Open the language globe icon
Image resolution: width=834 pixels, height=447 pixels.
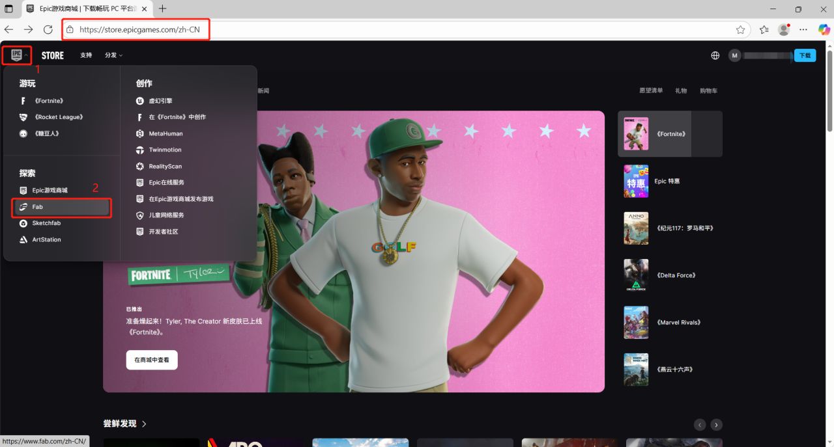(715, 55)
